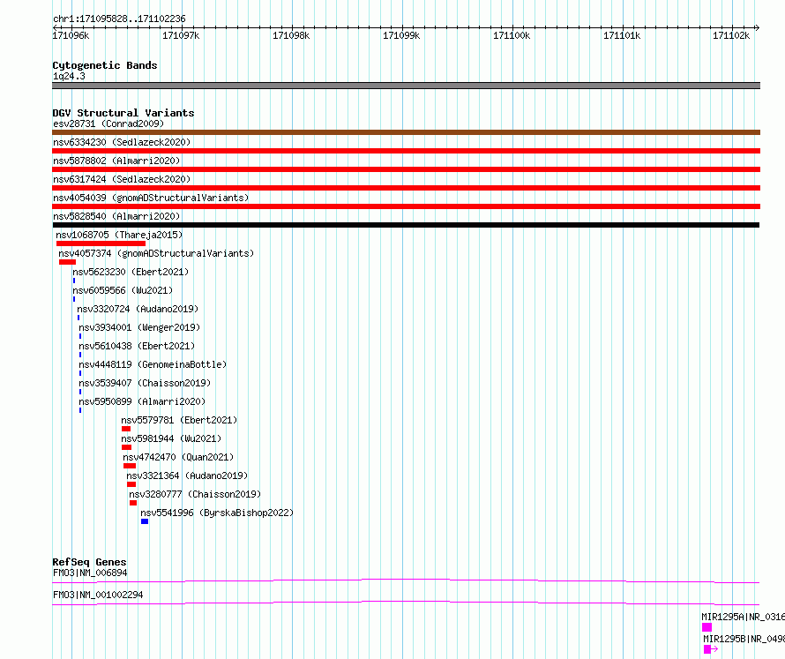Select red block under nsv3321364 (Audano2019)
Image resolution: width=785 pixels, height=659 pixels.
pyautogui.click(x=131, y=484)
